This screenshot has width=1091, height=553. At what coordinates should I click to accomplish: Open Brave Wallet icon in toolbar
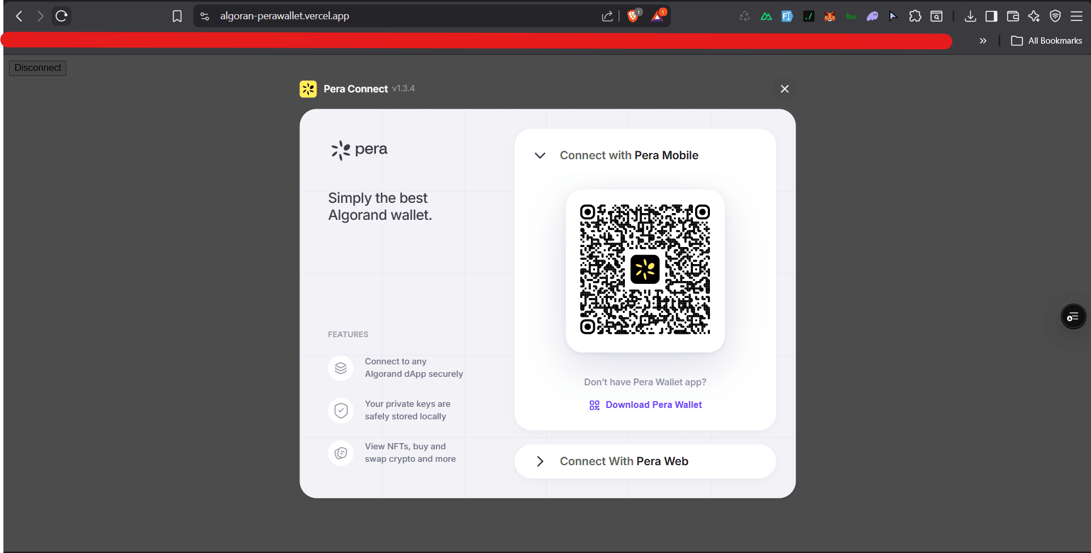click(x=1013, y=16)
